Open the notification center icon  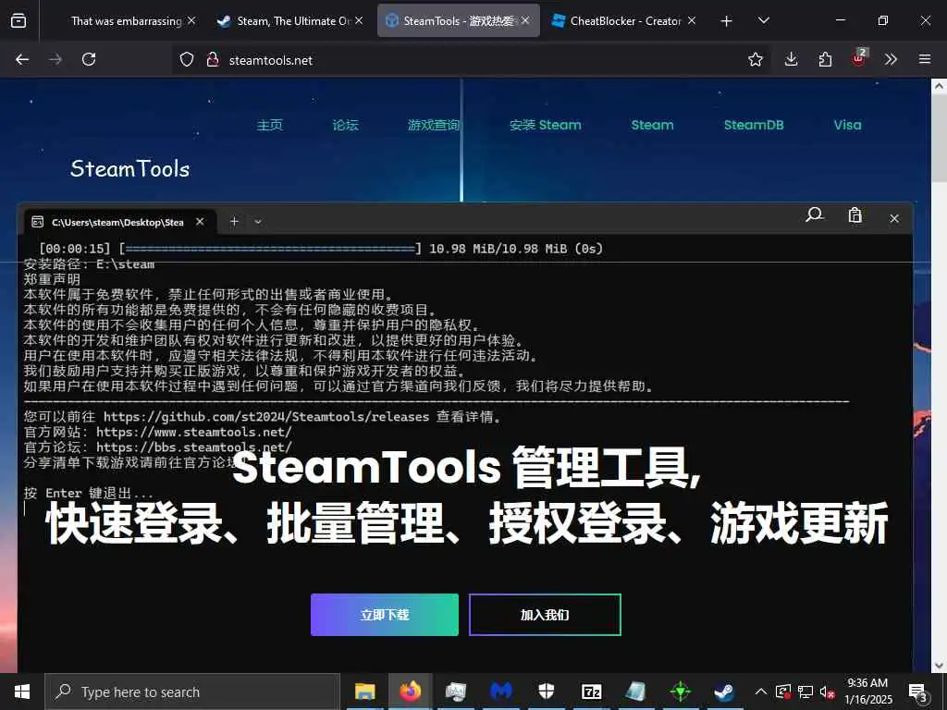point(918,692)
